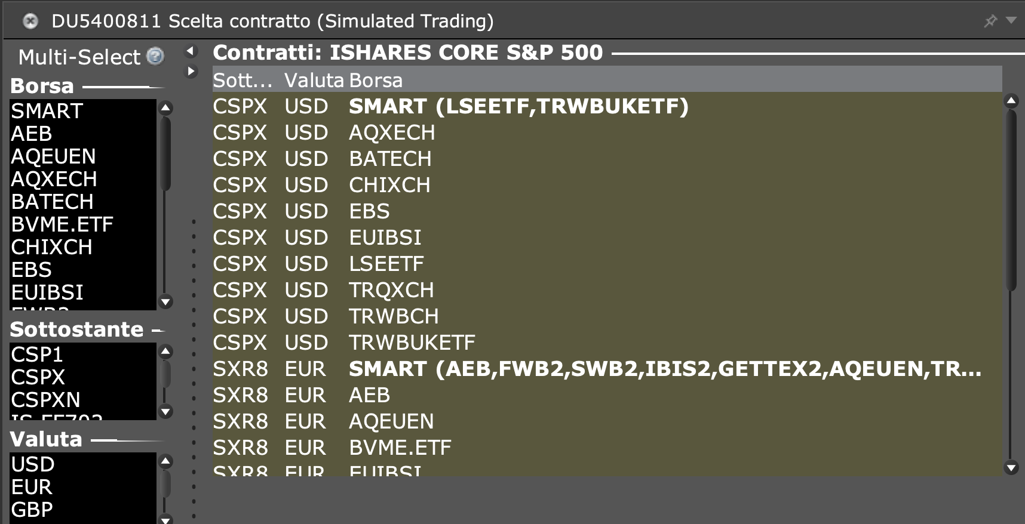Open the title bar dropdown arrow

(x=1011, y=20)
